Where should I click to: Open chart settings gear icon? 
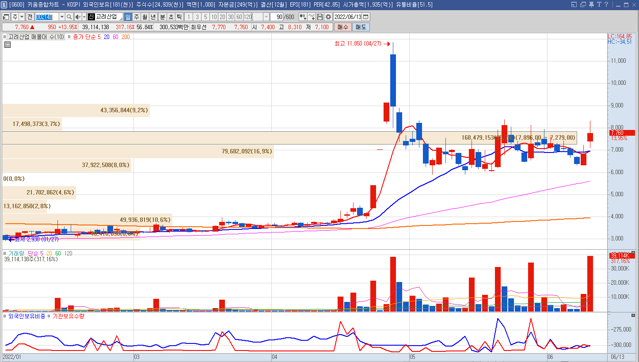328,17
